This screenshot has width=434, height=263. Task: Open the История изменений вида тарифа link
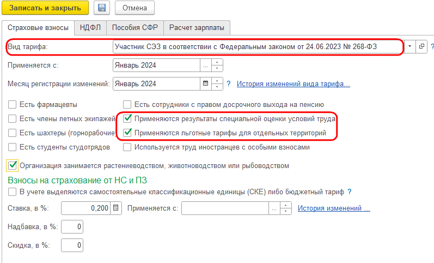[x=294, y=84]
